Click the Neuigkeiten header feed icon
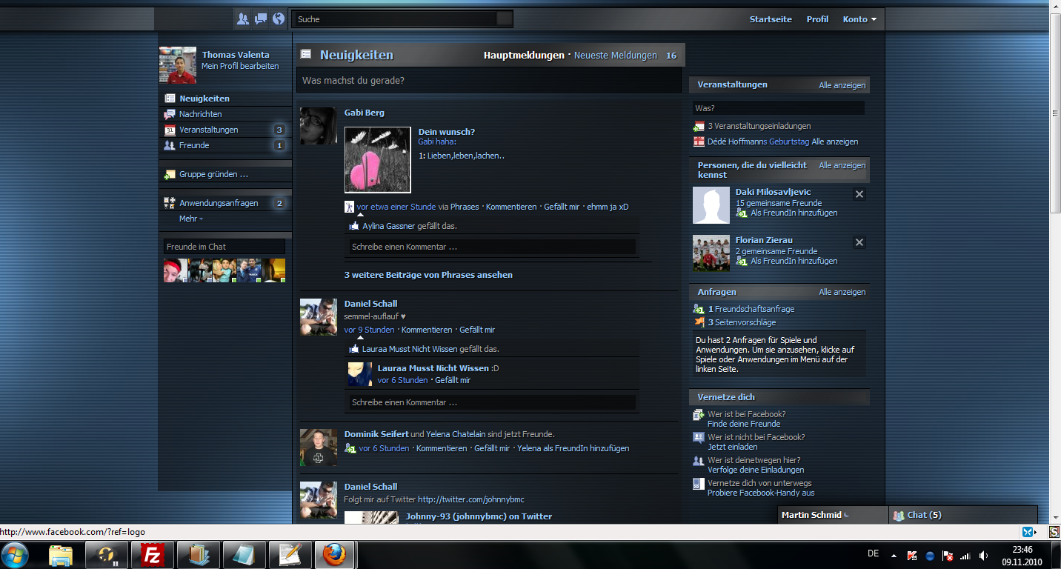Screen dimensions: 1061x569 (x=307, y=55)
